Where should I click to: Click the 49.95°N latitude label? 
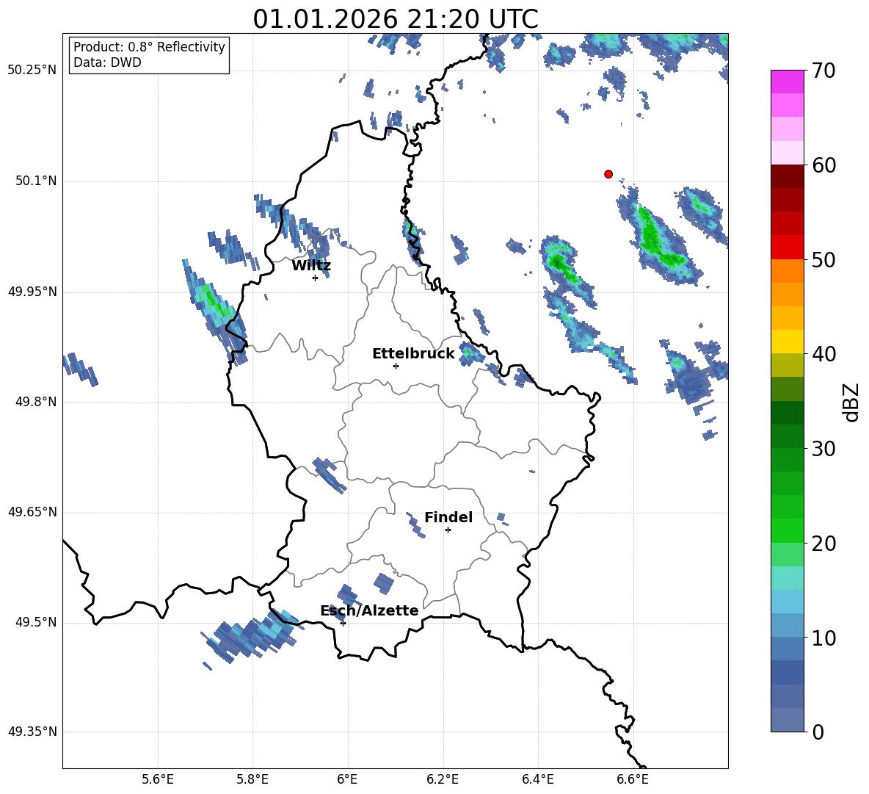click(32, 292)
